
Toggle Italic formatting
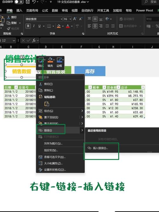(34, 26)
